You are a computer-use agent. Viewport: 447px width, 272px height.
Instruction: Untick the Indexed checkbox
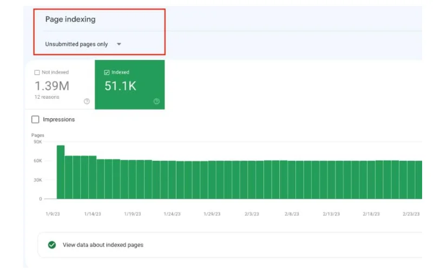(107, 72)
